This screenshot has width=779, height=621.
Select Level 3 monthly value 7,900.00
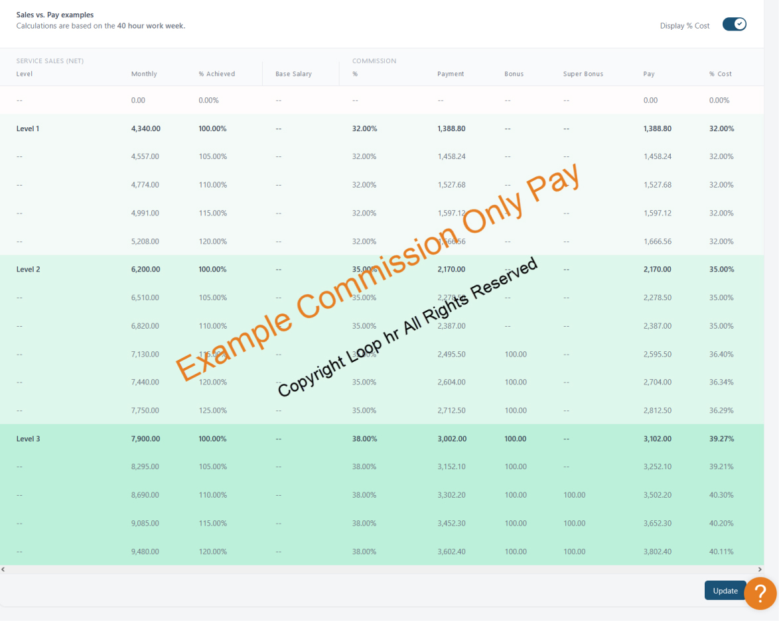coord(145,439)
